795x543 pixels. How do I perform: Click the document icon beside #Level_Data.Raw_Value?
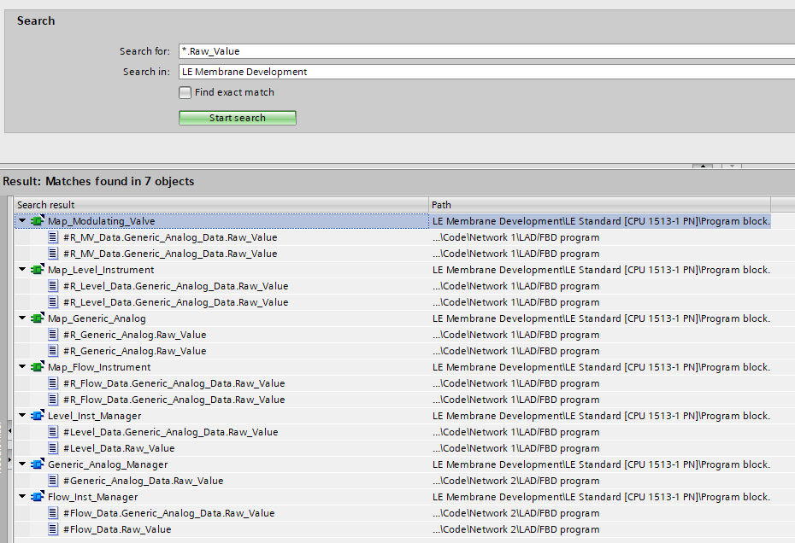coord(53,448)
